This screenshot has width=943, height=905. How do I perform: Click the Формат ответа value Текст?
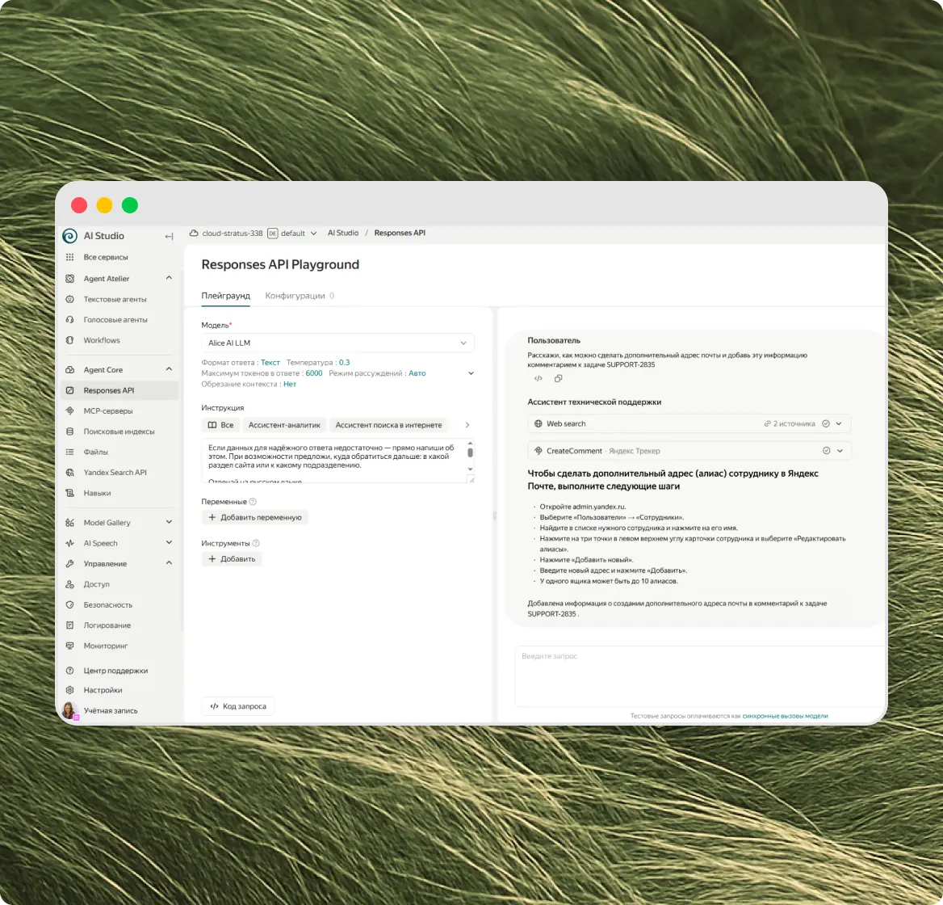[270, 362]
